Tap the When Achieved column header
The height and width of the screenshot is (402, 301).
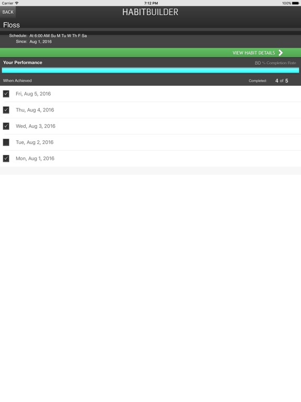point(17,81)
